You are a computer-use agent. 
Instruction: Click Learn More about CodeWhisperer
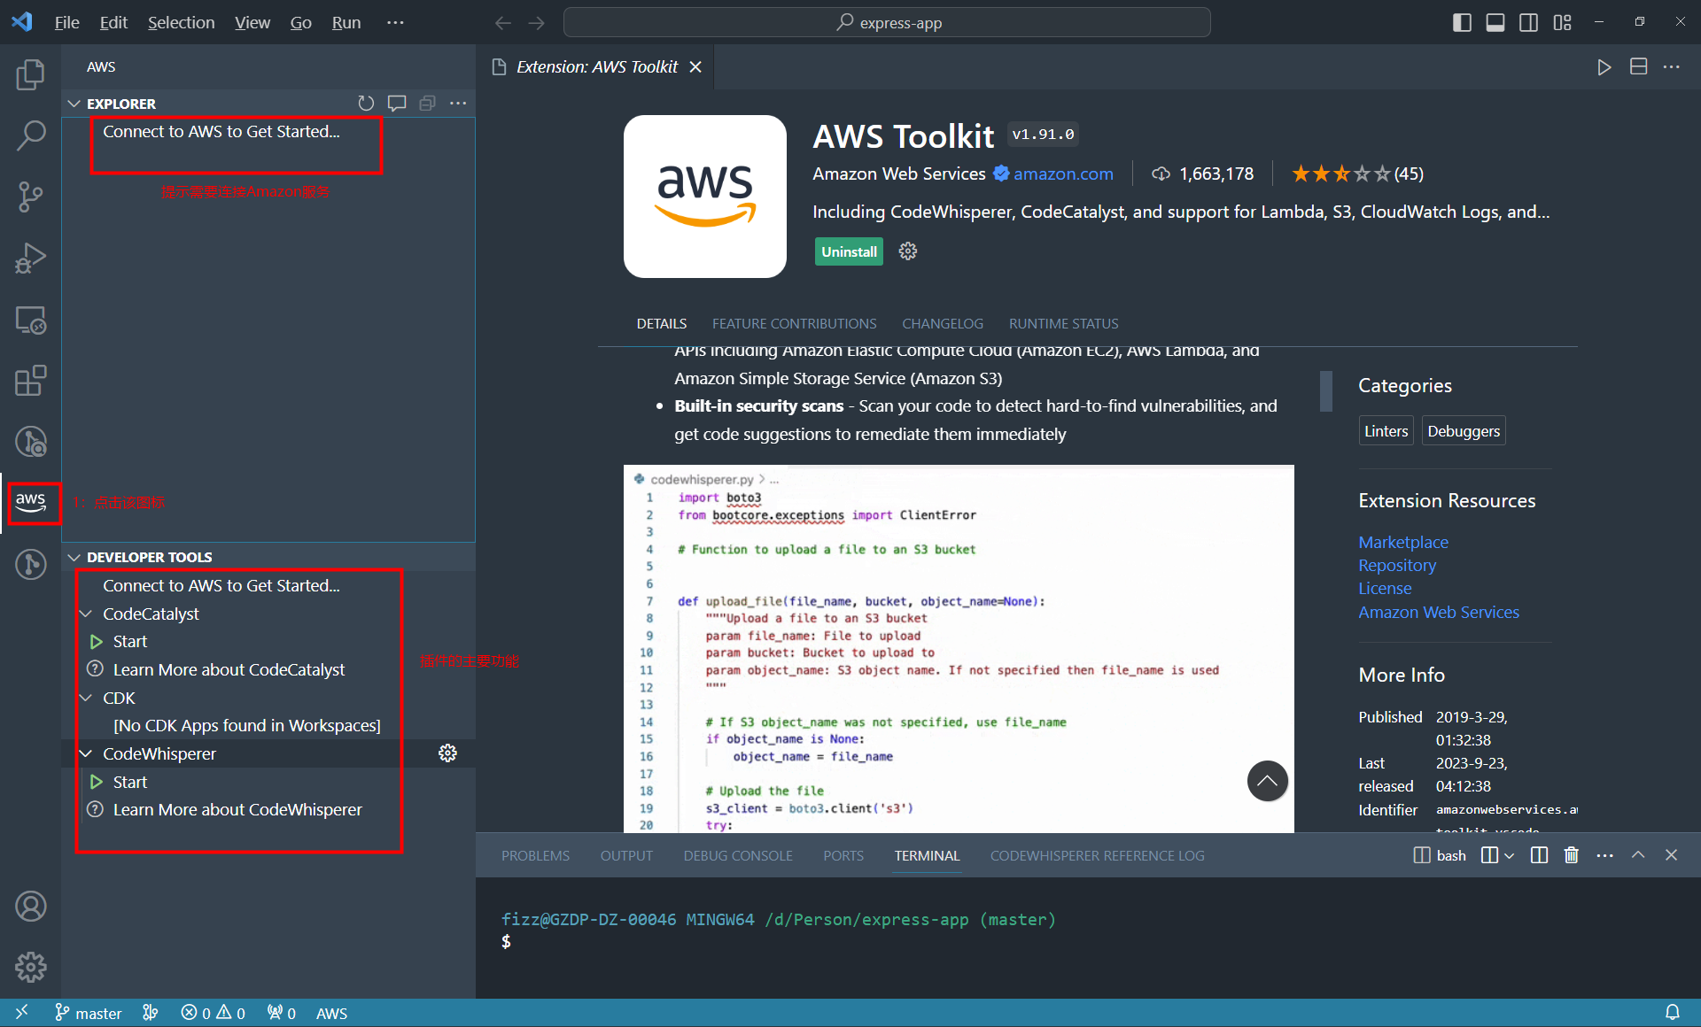237,809
